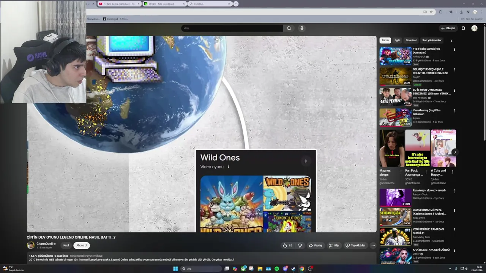Open Discord from the taskbar

pos(285,269)
